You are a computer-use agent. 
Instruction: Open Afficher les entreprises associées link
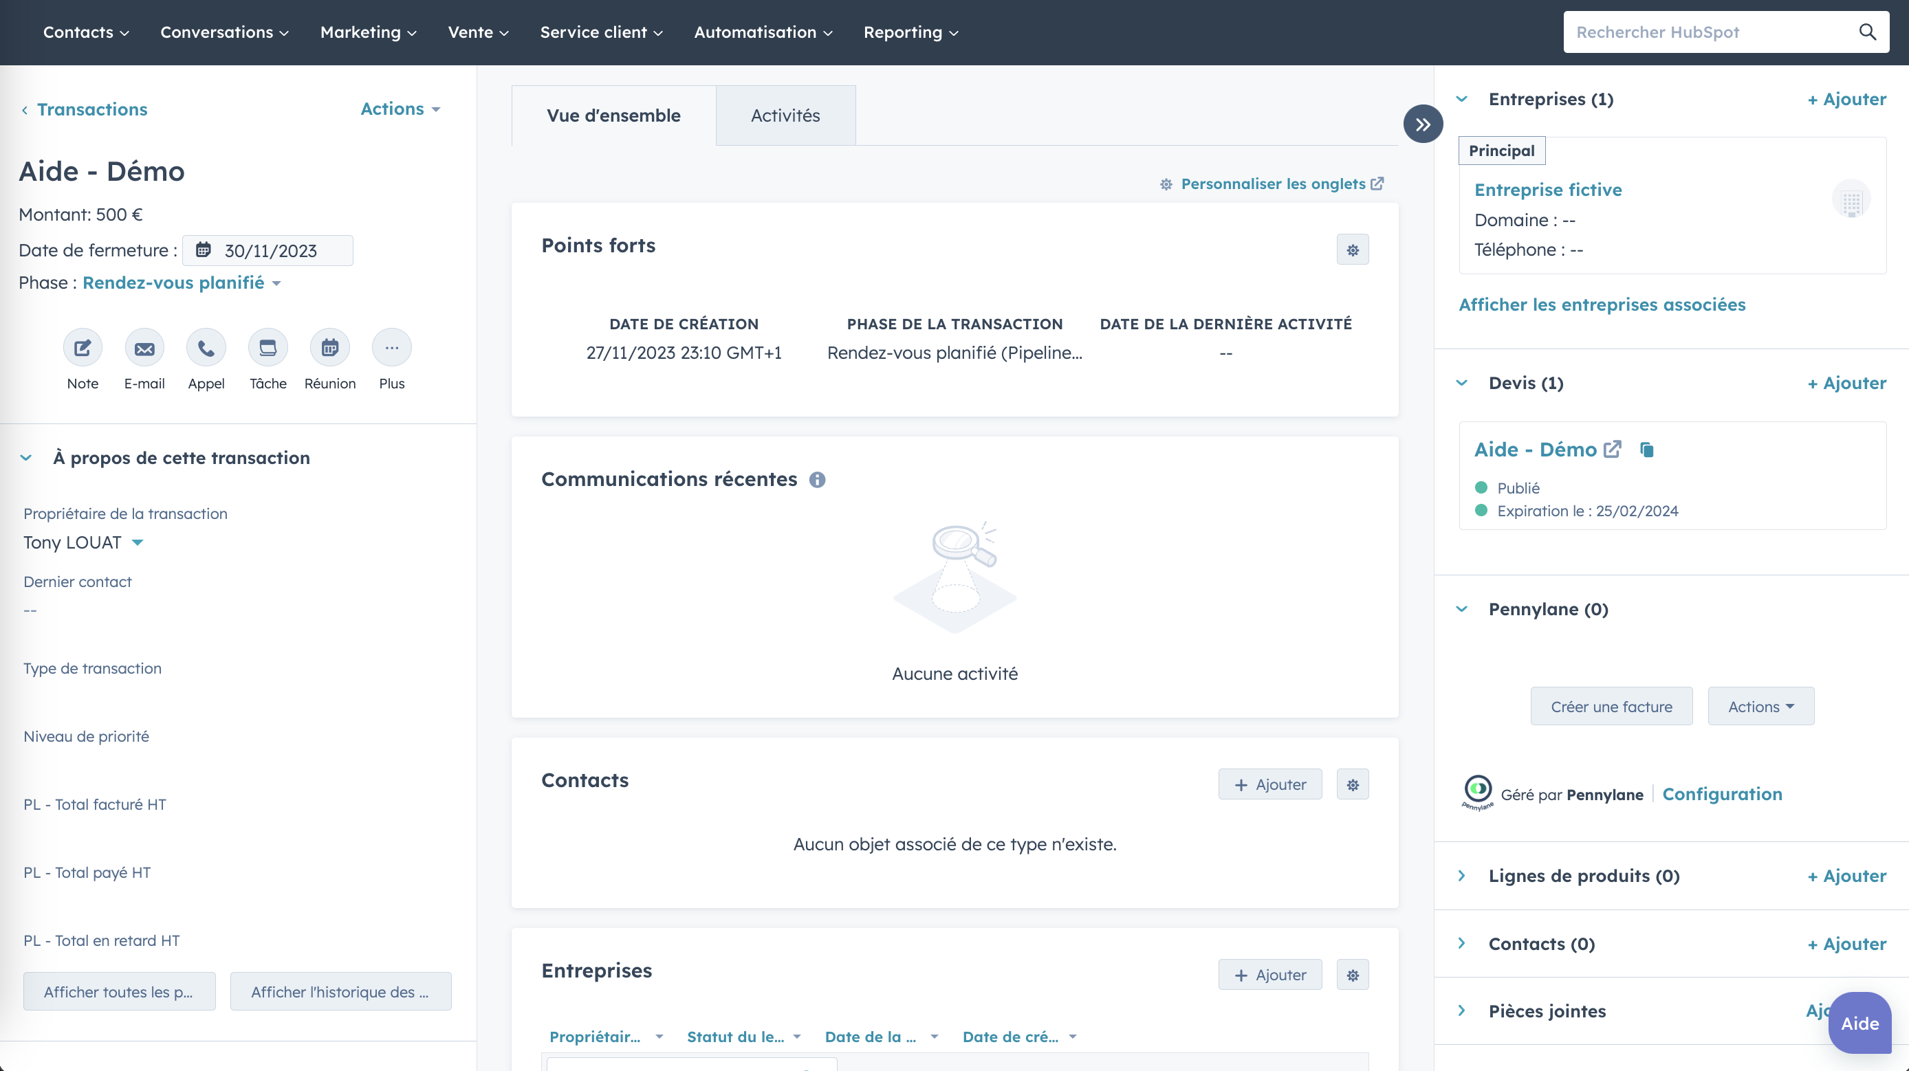coord(1602,305)
